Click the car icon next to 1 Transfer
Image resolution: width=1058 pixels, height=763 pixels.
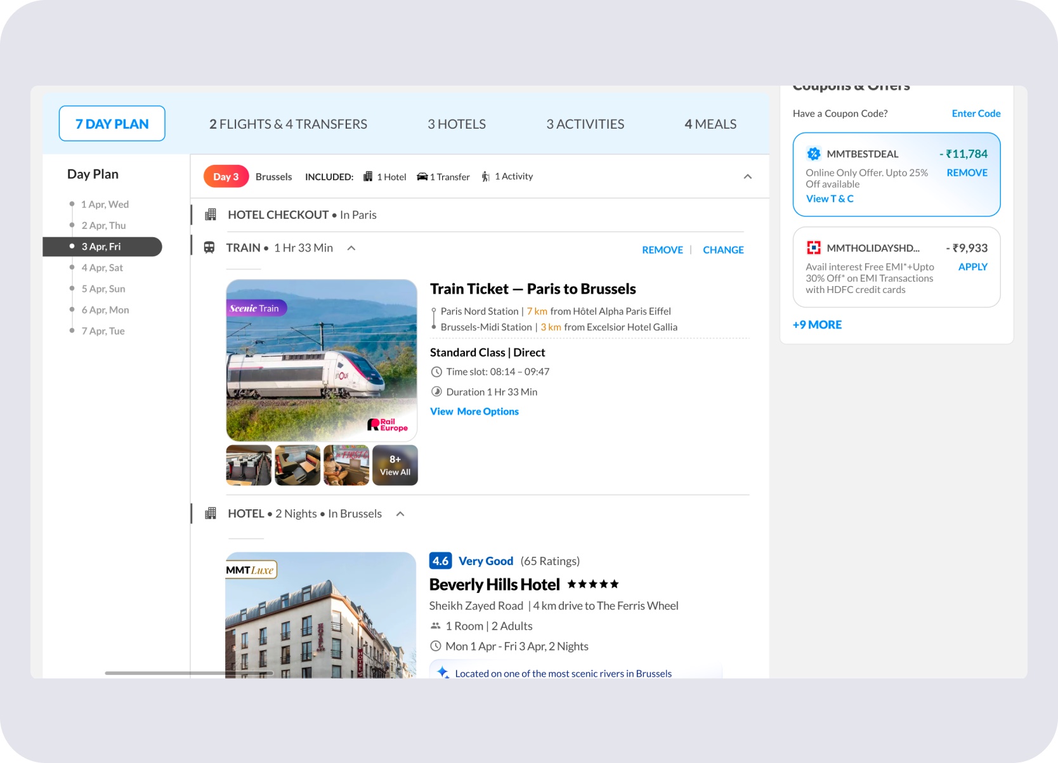click(x=422, y=176)
